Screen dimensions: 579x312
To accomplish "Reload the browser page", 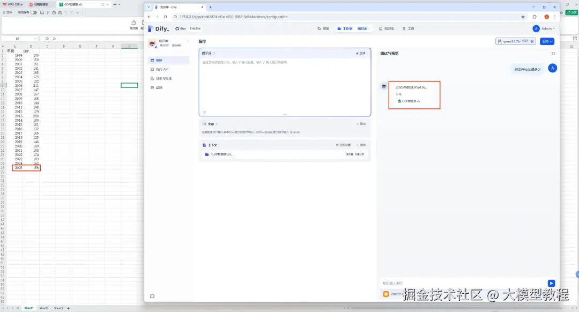I will click(166, 17).
